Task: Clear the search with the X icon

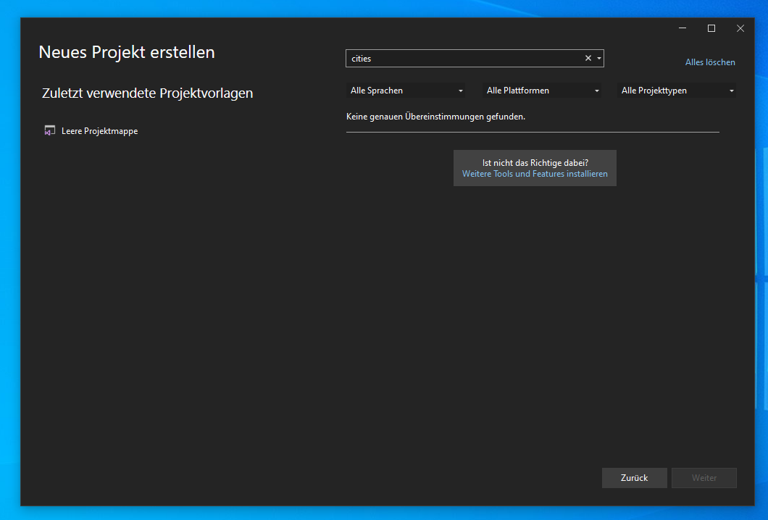Action: pyautogui.click(x=588, y=58)
